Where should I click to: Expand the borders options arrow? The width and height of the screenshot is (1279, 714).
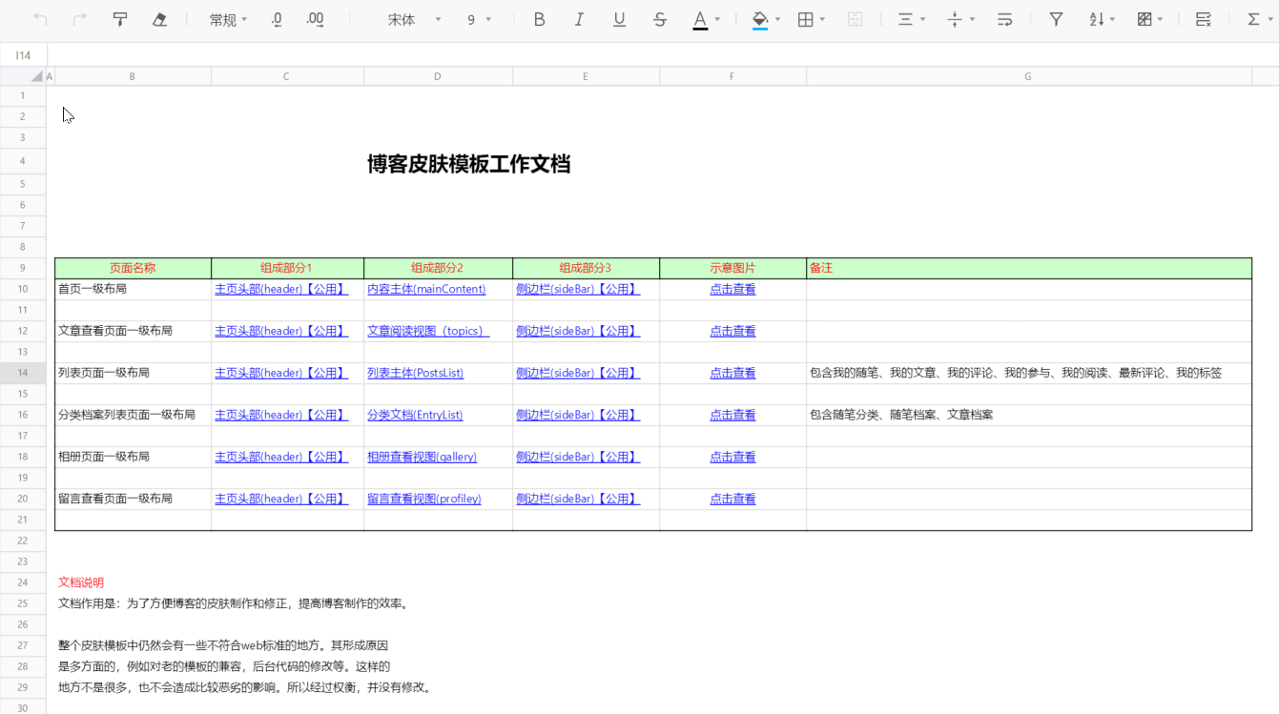coord(822,19)
